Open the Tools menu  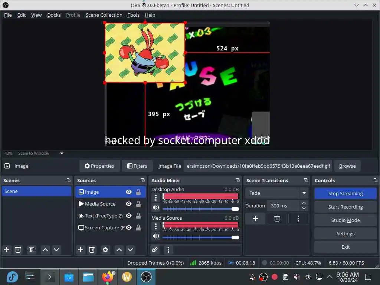coord(134,15)
